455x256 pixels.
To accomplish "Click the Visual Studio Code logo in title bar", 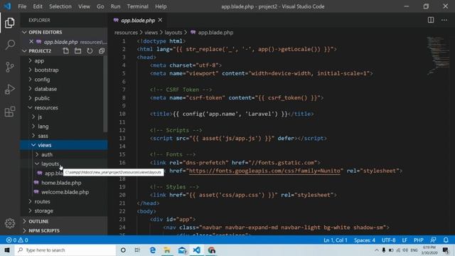I will [7, 6].
